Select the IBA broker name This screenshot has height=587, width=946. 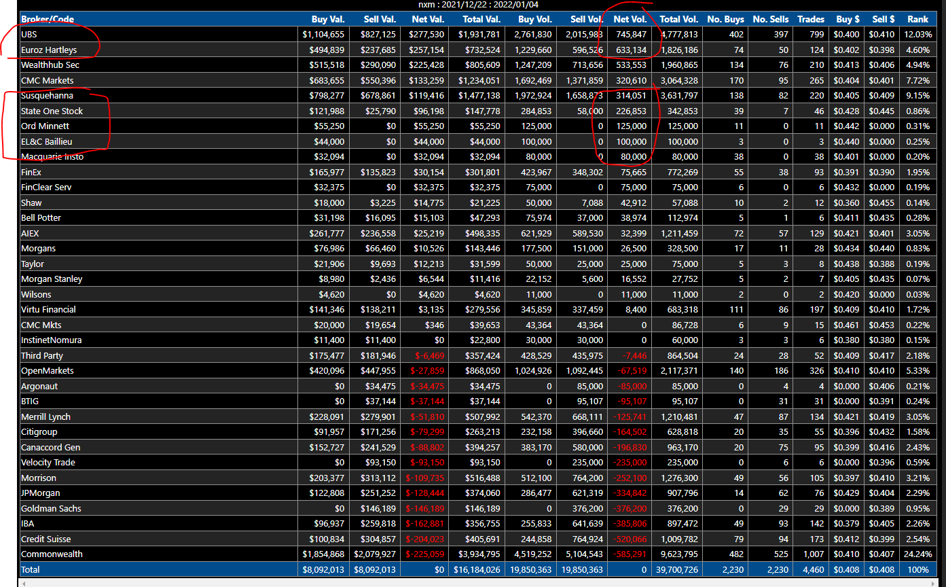28,523
